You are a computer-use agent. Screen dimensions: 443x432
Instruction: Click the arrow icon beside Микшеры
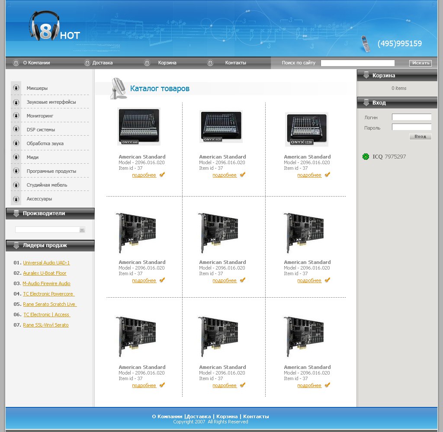pos(16,88)
